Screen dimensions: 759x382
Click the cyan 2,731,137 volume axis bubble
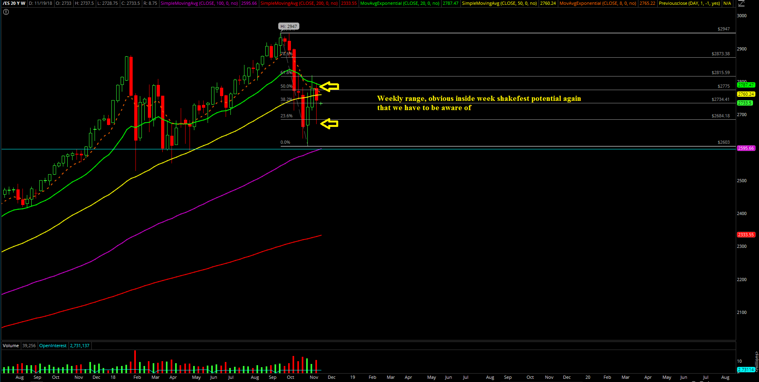click(x=746, y=370)
